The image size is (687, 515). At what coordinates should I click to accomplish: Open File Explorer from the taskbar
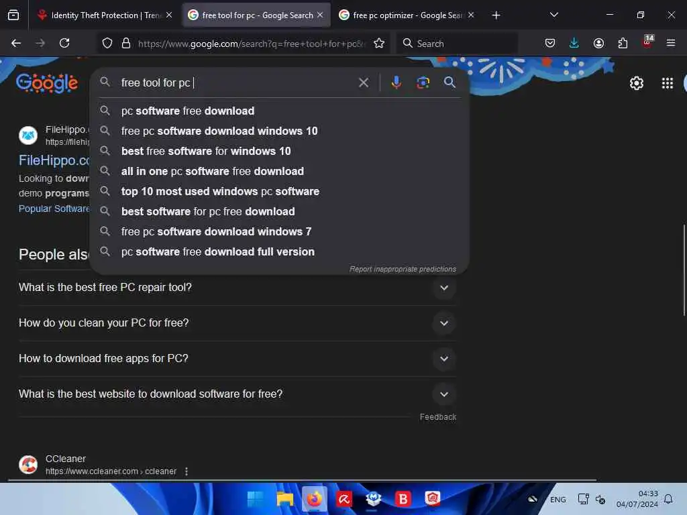click(x=284, y=499)
